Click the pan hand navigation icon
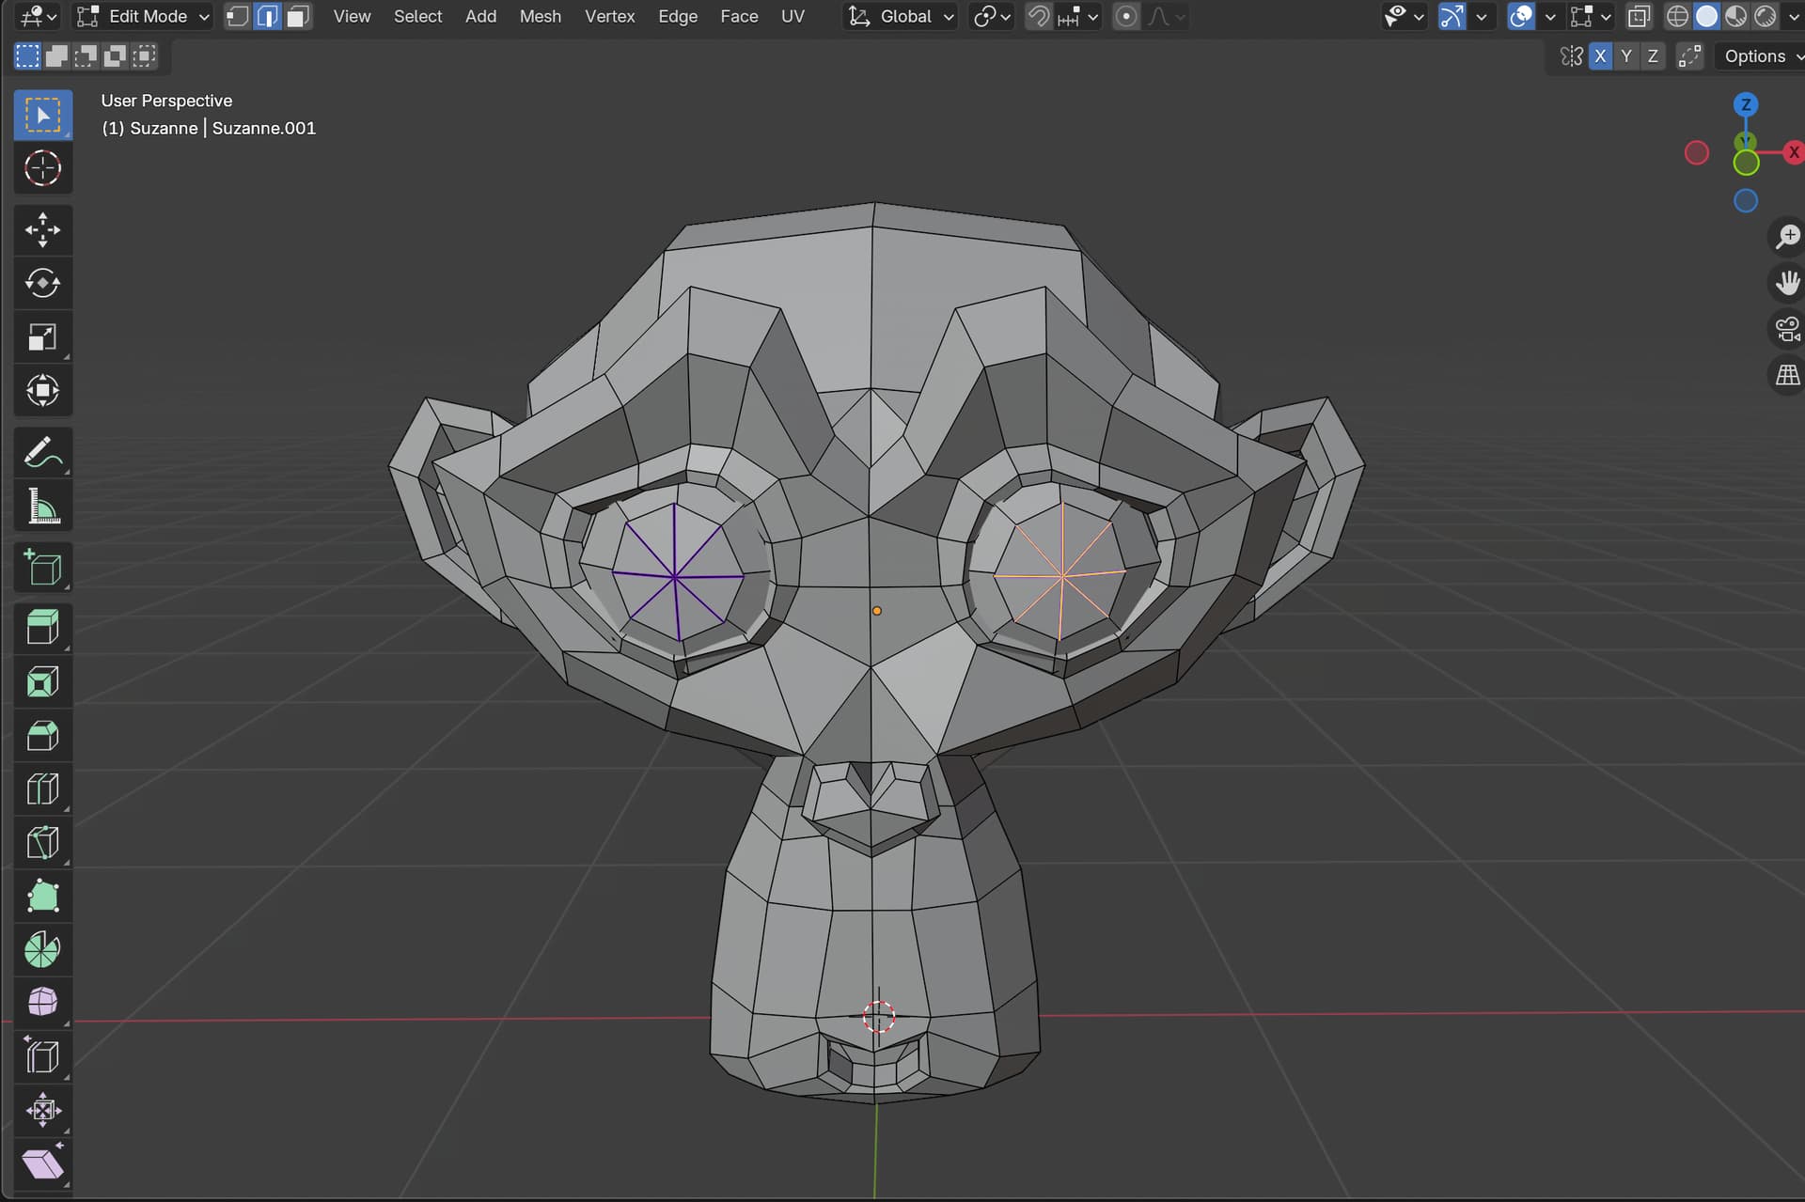 click(1786, 283)
